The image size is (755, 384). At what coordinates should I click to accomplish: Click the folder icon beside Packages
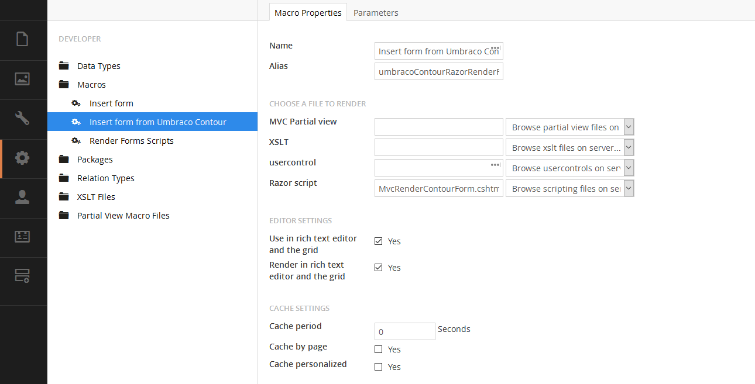pyautogui.click(x=64, y=160)
